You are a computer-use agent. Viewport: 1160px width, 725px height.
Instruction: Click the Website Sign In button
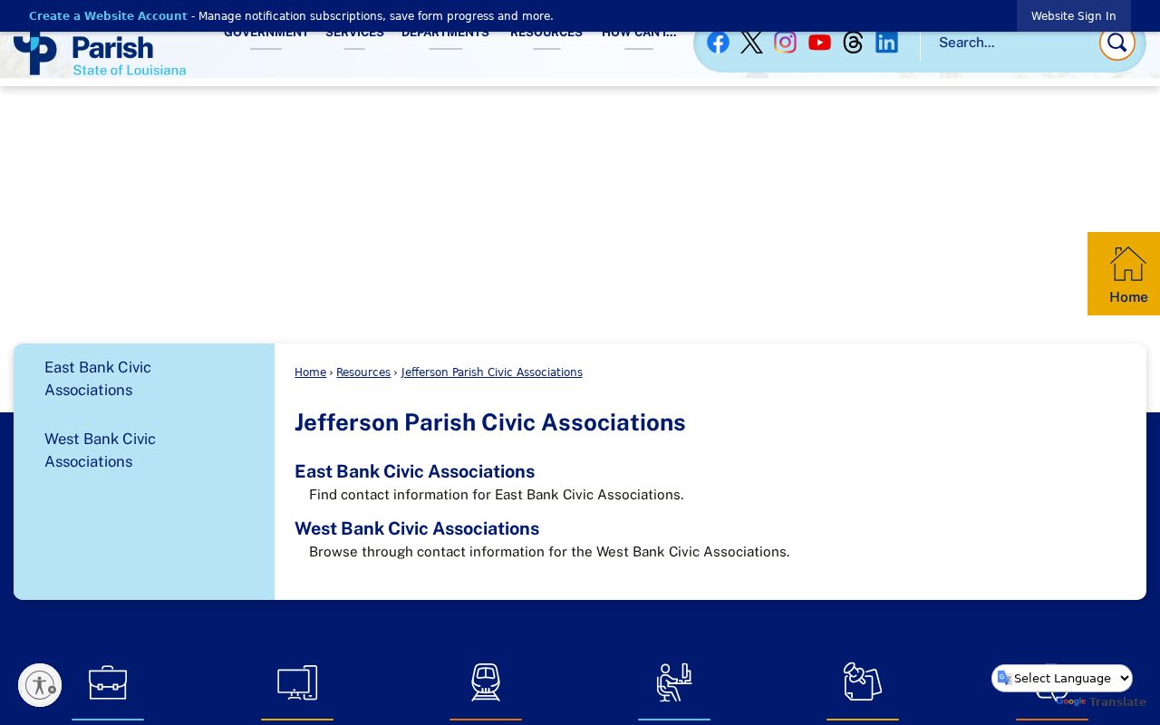1074,16
